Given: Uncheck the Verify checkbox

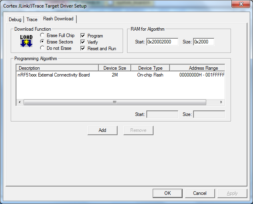Looking at the screenshot, I should click(83, 42).
